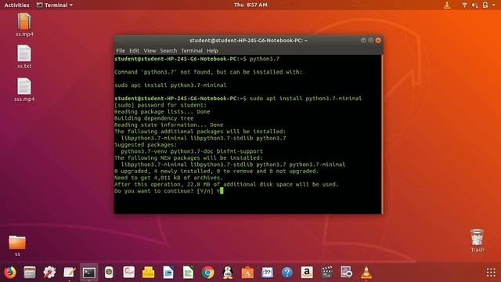501x282 pixels.
Task: Launch VLC media player from dock
Action: (x=366, y=273)
